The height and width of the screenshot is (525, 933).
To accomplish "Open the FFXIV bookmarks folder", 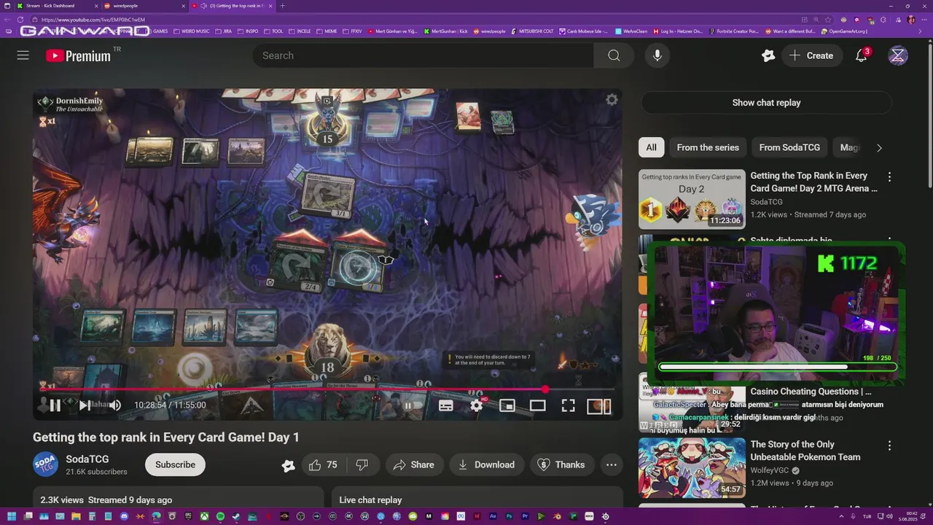I will tap(353, 31).
